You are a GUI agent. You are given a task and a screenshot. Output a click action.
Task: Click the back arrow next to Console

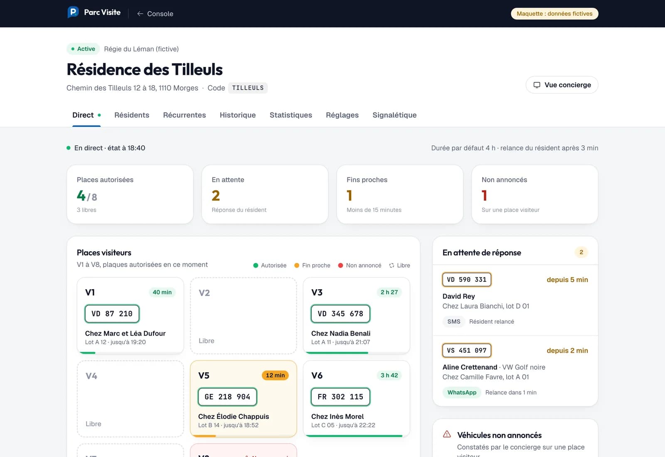click(140, 14)
